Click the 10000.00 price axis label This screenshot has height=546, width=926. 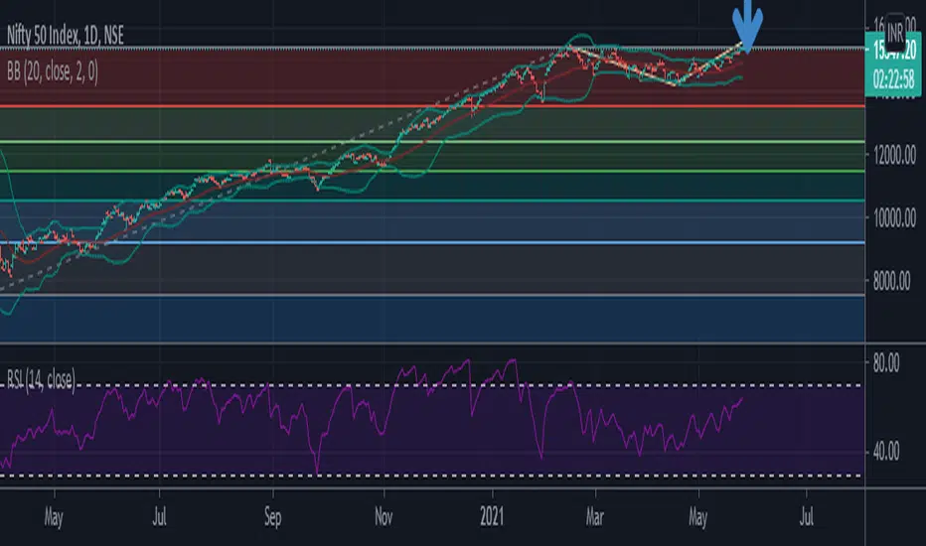894,218
